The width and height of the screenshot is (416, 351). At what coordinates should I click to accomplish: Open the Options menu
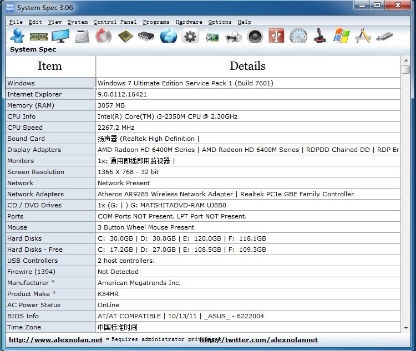click(x=220, y=22)
